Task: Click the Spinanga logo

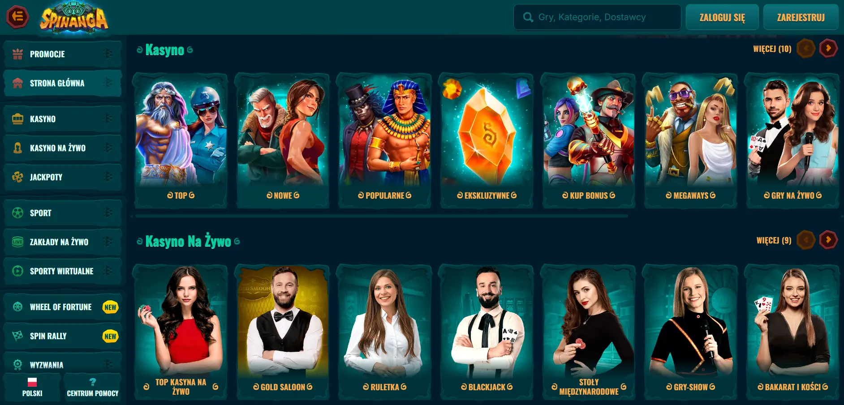Action: tap(74, 18)
